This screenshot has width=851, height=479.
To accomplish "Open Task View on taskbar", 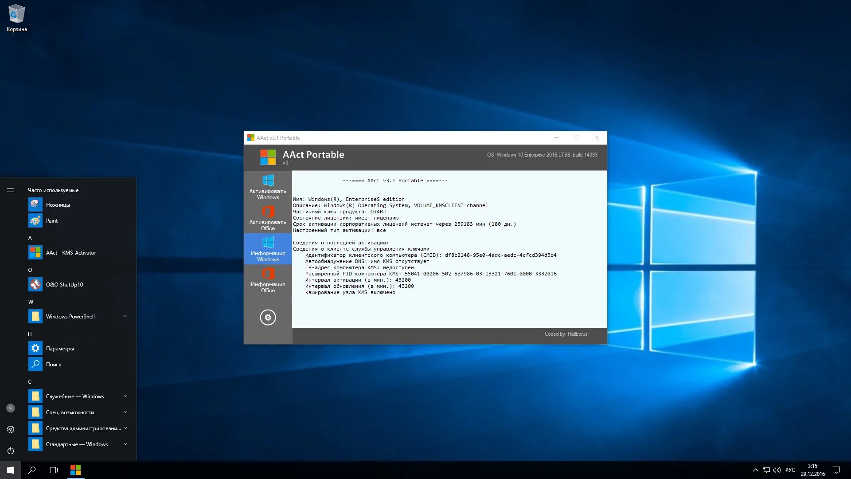I will (x=53, y=470).
